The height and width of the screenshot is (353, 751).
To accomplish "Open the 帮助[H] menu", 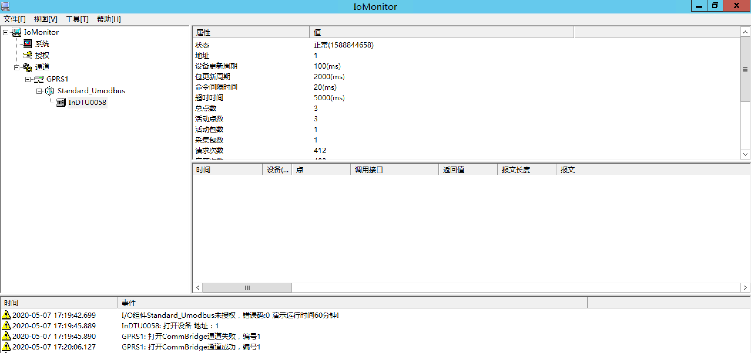I will point(109,19).
